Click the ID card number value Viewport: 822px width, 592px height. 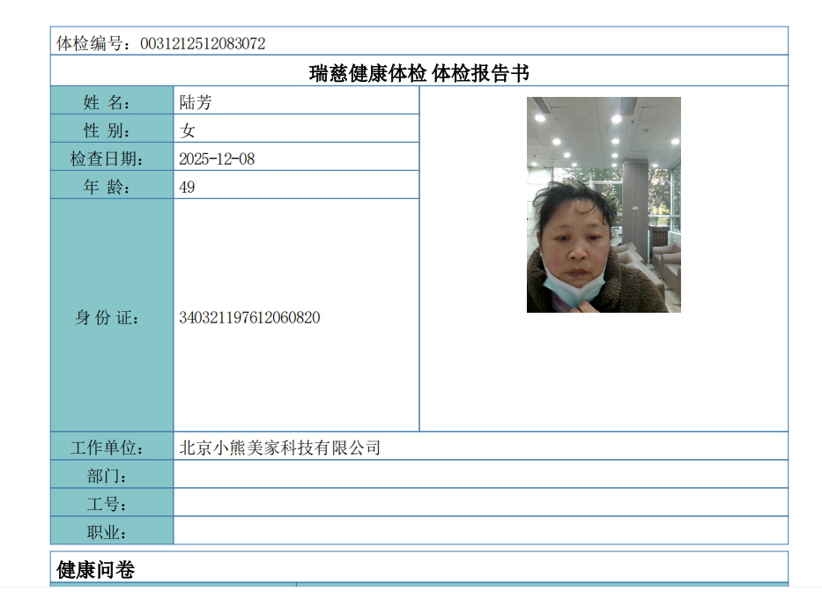[x=249, y=317]
